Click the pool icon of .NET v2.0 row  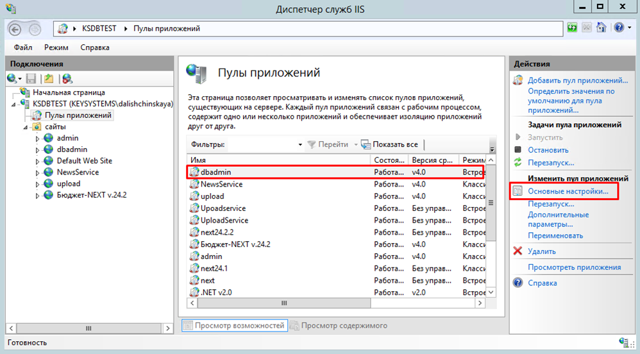coord(194,292)
